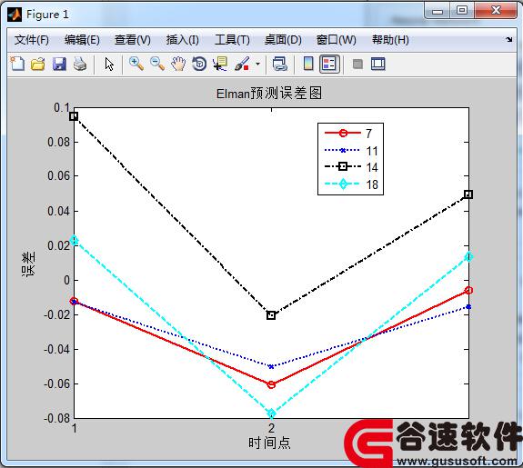Screen dimensions: 523x468
Task: Open the 帮助(H) menu
Action: (390, 40)
